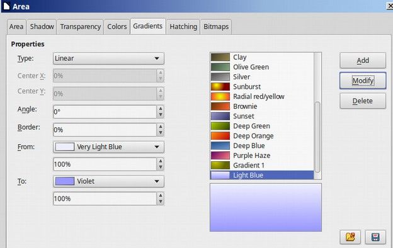393x248 pixels.
Task: Click the gradient list scrollbar thumb
Action: (317, 137)
